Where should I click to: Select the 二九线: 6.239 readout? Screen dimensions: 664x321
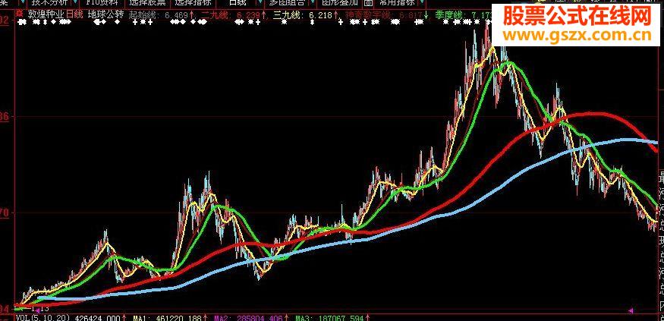point(232,16)
